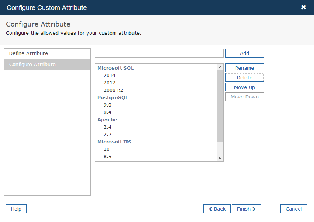Click Finish to complete the wizard

(x=246, y=209)
